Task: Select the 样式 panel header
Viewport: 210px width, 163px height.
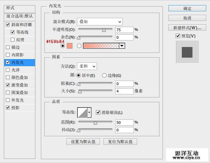Action: click(x=20, y=9)
